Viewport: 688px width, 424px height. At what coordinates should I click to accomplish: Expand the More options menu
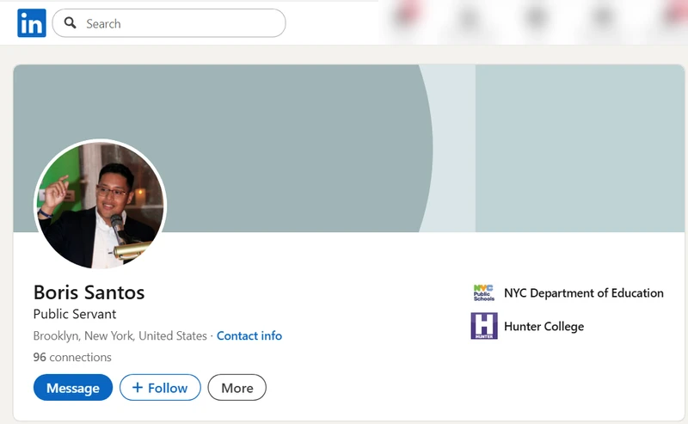[x=236, y=388]
